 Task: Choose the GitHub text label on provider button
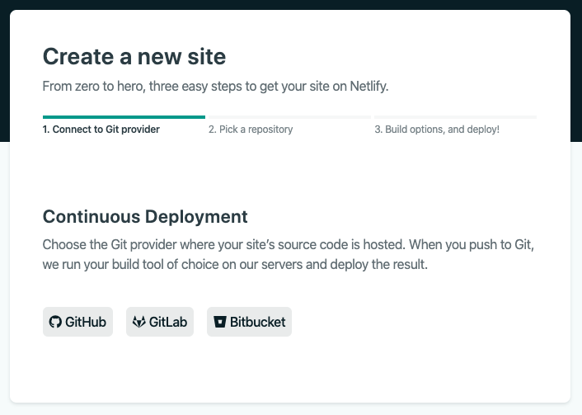86,322
